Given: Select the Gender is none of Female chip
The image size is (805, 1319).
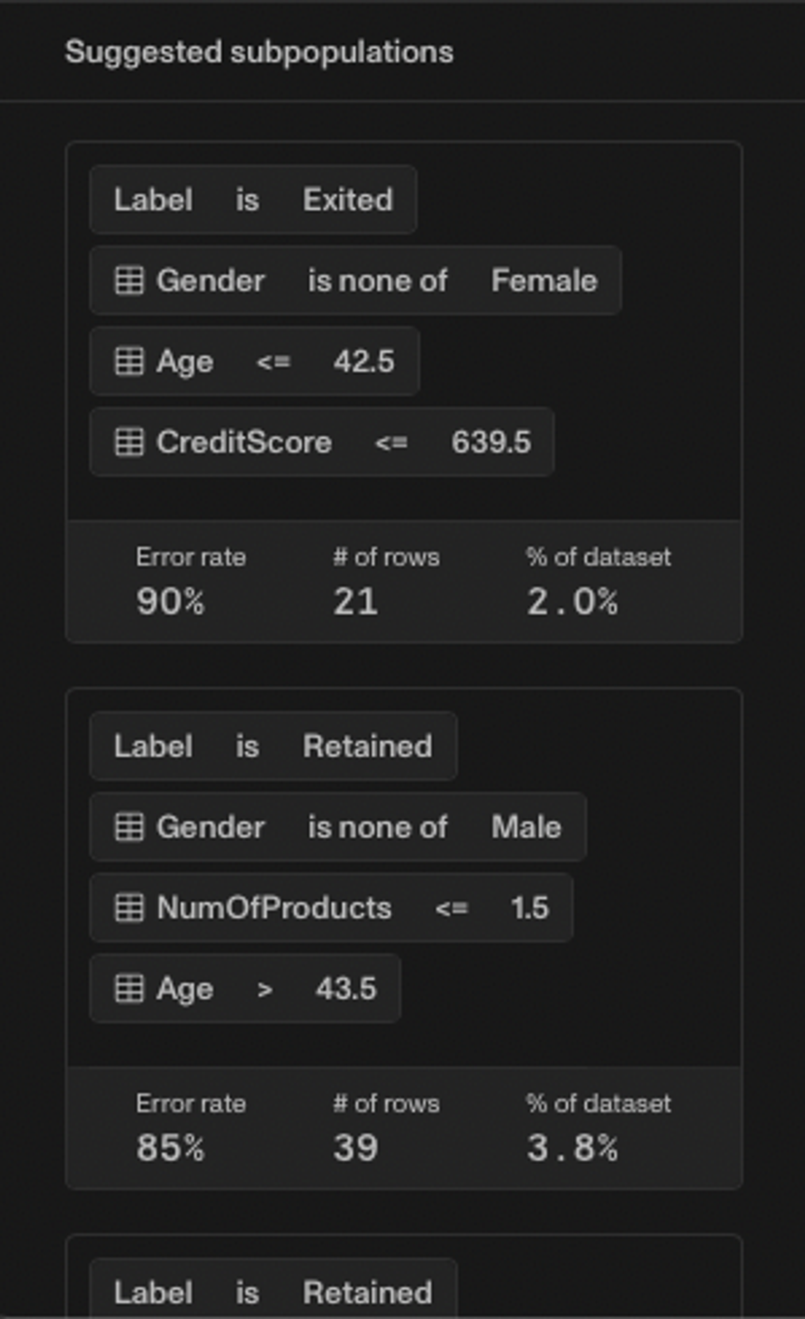Looking at the screenshot, I should (355, 281).
